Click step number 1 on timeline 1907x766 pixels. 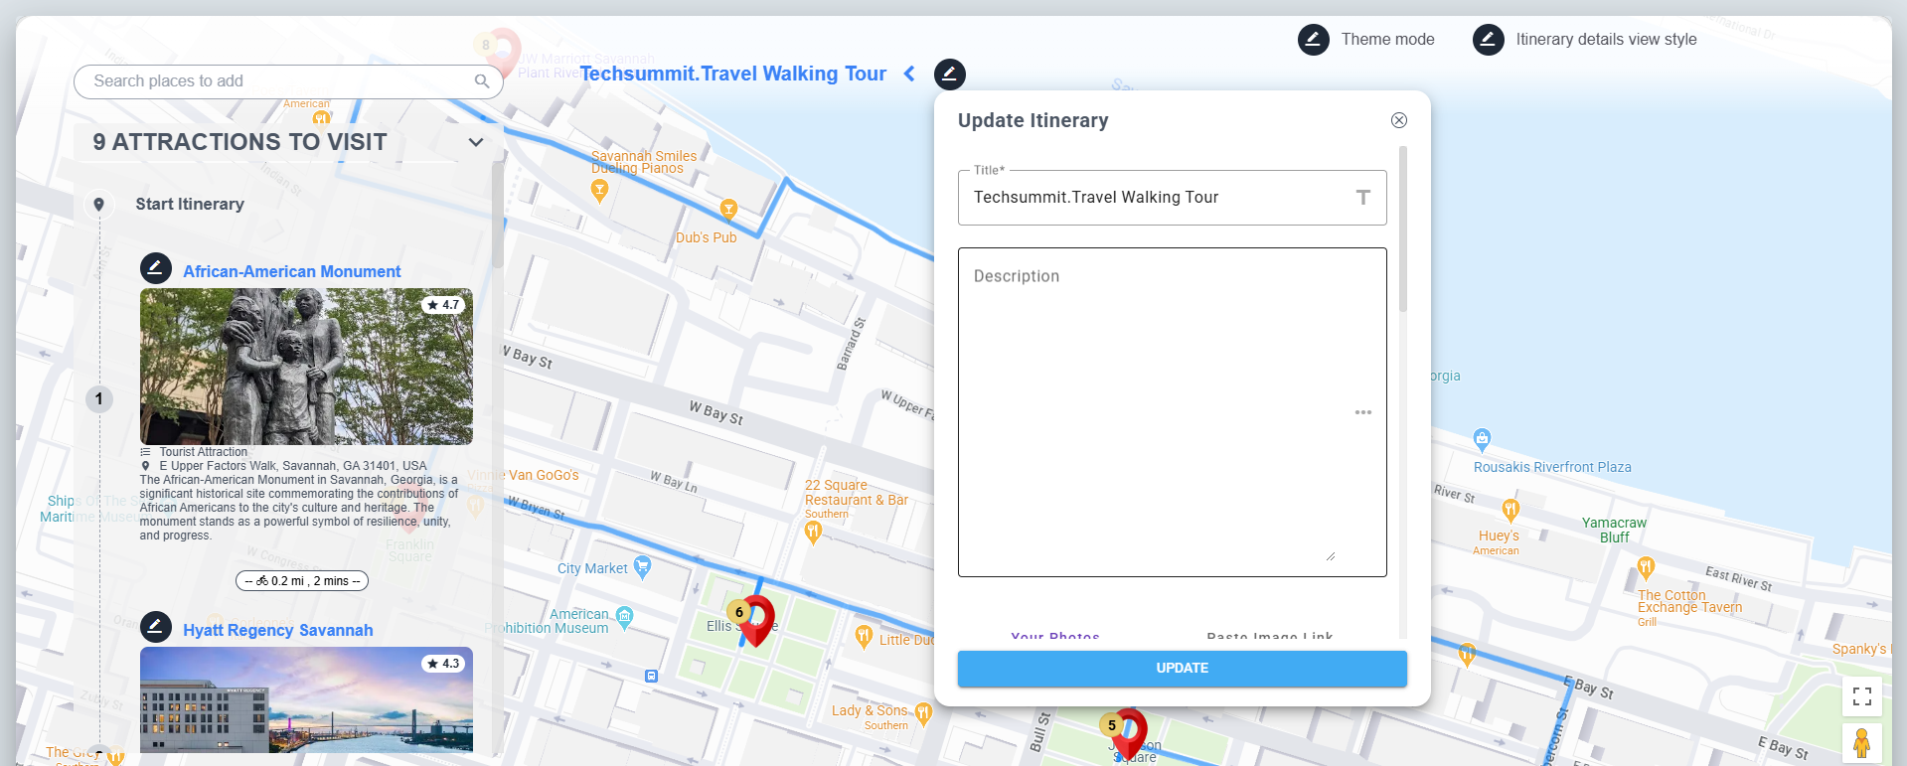(x=98, y=399)
